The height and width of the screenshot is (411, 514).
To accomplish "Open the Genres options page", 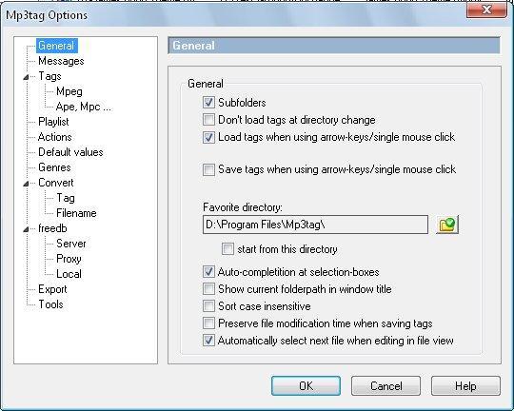I will point(54,167).
